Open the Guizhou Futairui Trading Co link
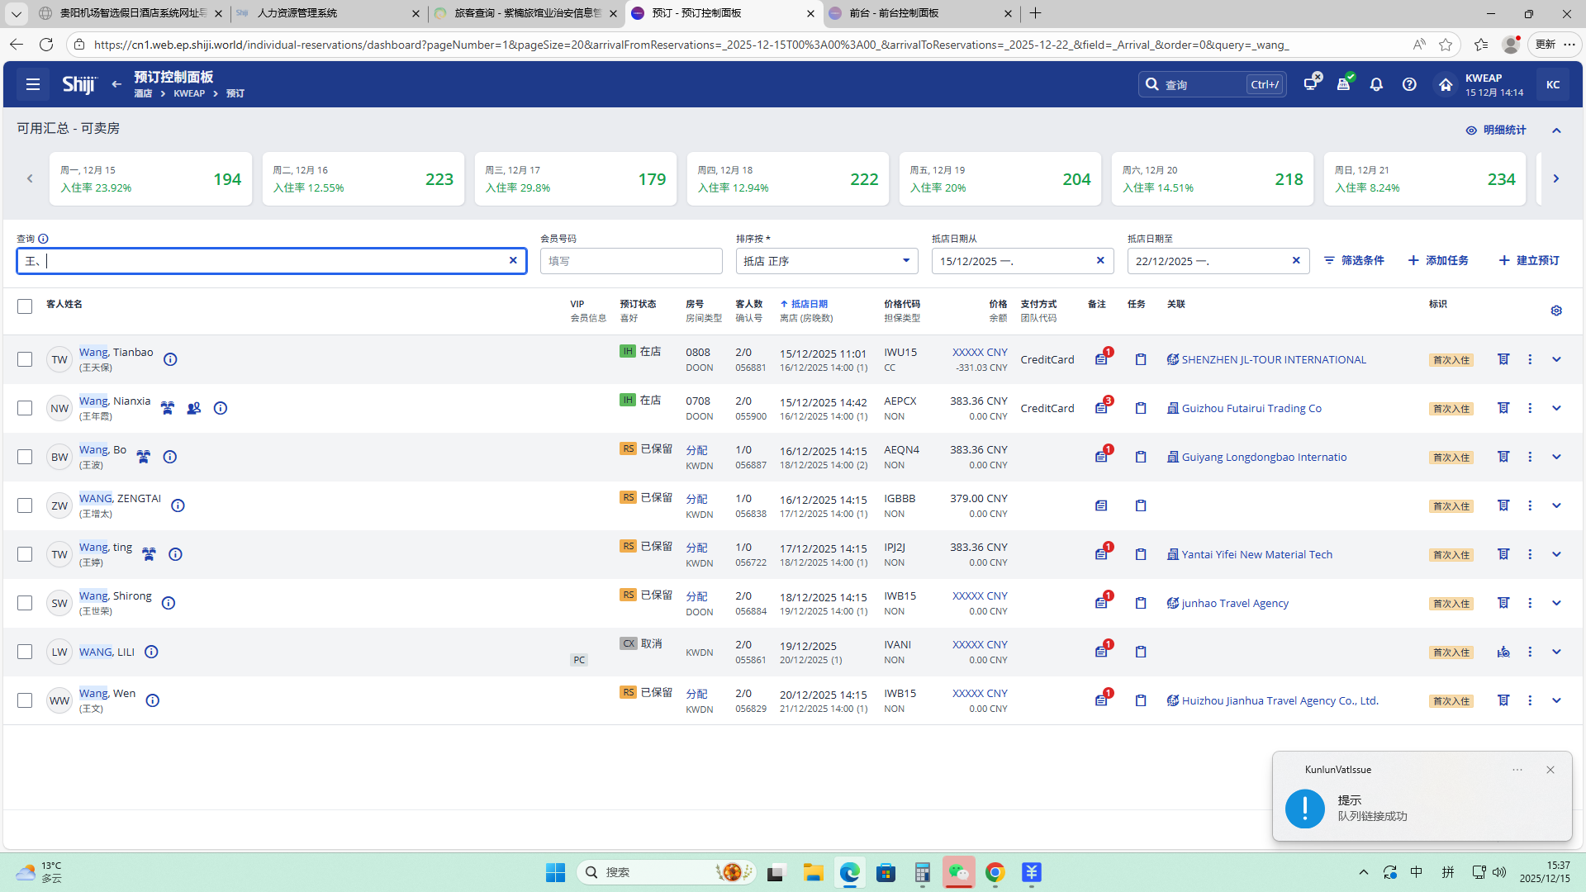 tap(1251, 408)
